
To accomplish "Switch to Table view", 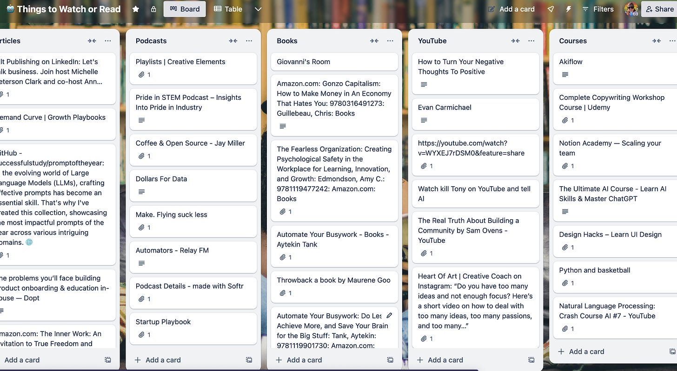I will pos(228,9).
